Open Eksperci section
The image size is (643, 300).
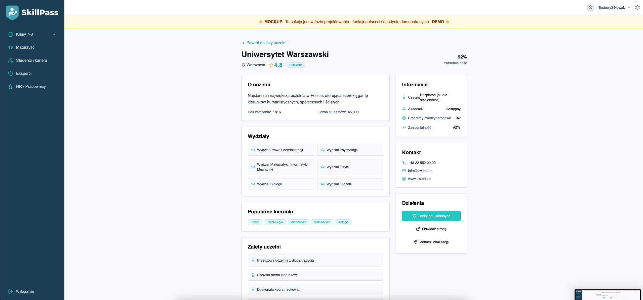32,74
